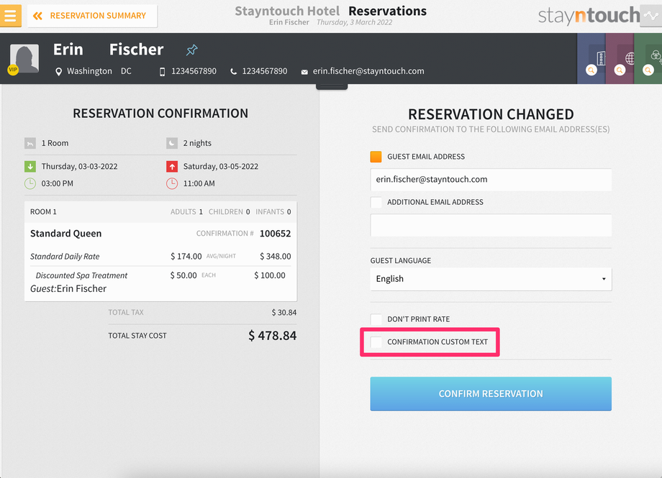Click the Confirm Reservation button
The height and width of the screenshot is (478, 662).
click(491, 394)
